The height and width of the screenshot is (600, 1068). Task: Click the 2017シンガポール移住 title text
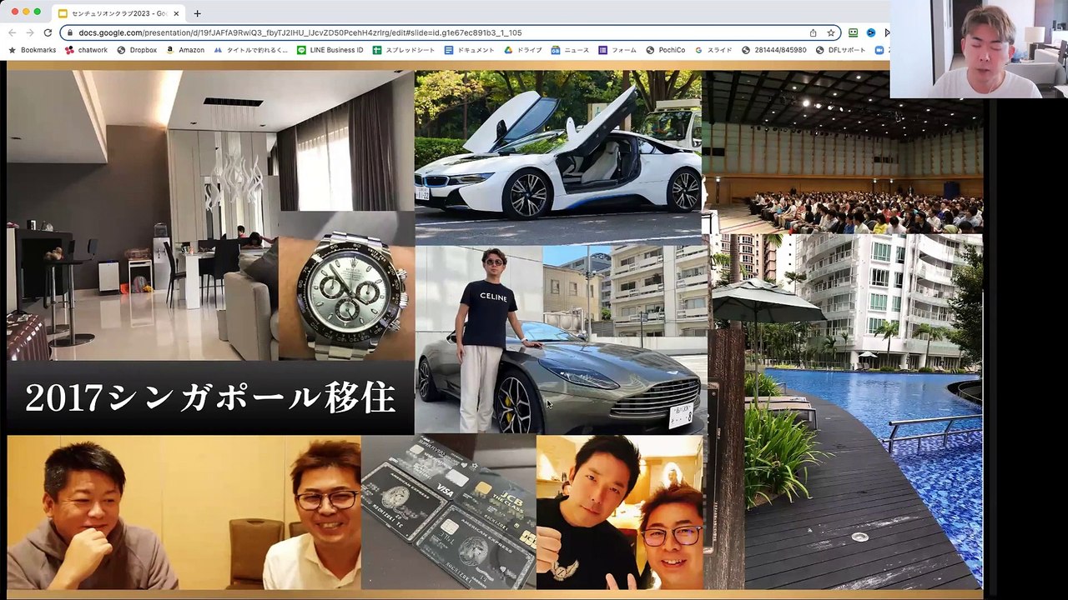pos(210,398)
